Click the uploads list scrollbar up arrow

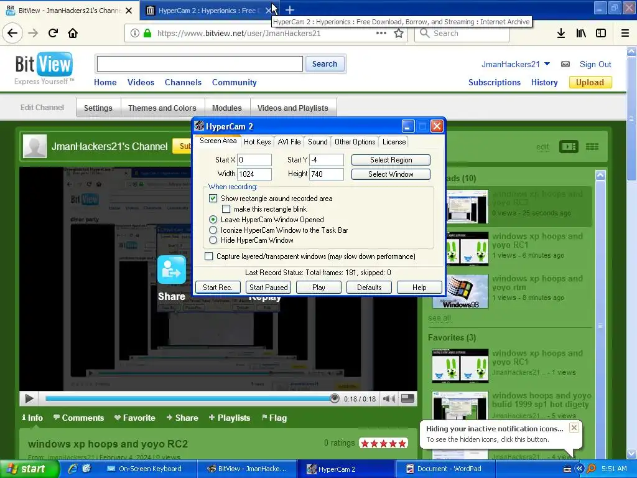[x=600, y=175]
